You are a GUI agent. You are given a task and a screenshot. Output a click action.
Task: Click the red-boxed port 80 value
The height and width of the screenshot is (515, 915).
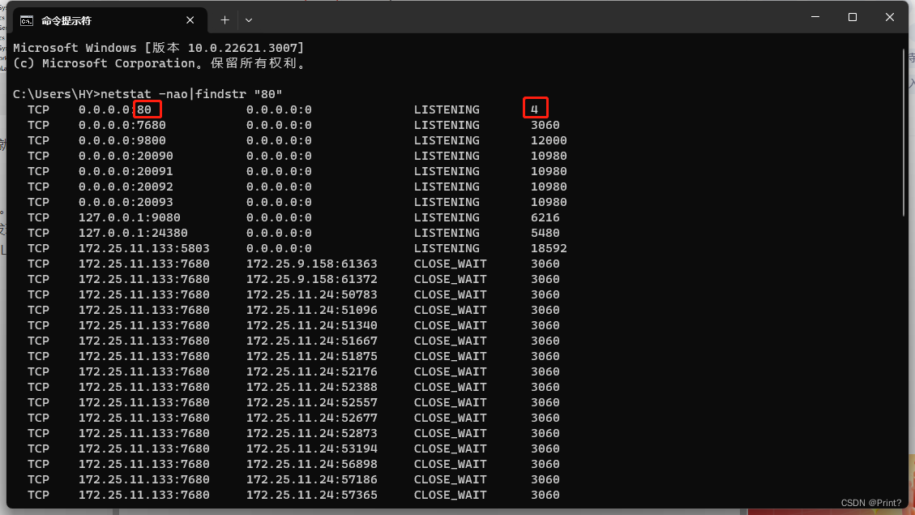pyautogui.click(x=146, y=109)
